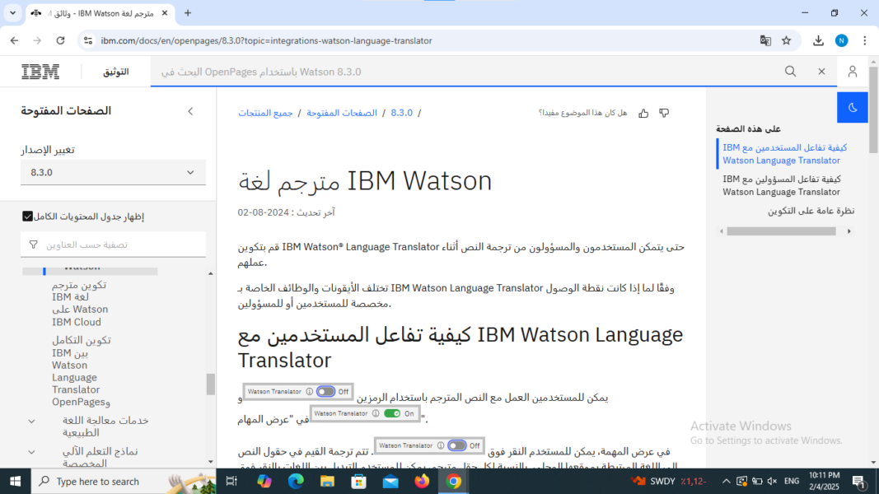Click the sidebar tree scroll down arrow

coord(211,462)
